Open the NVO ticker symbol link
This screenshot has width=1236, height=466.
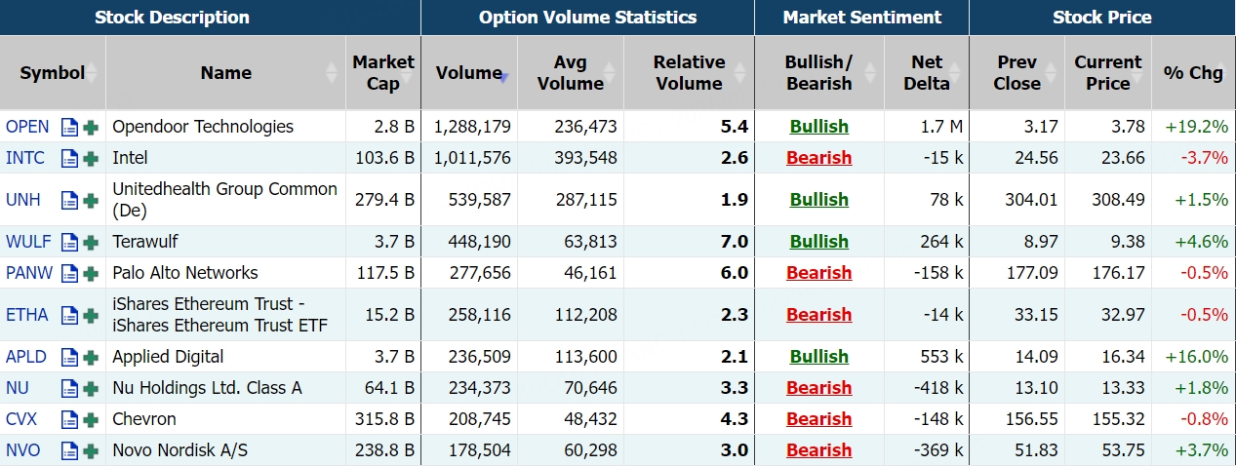(x=23, y=450)
